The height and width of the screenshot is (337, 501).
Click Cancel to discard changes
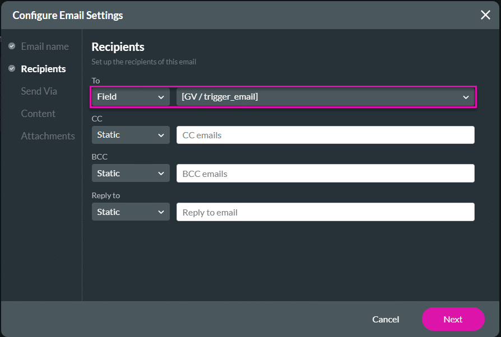click(x=386, y=319)
